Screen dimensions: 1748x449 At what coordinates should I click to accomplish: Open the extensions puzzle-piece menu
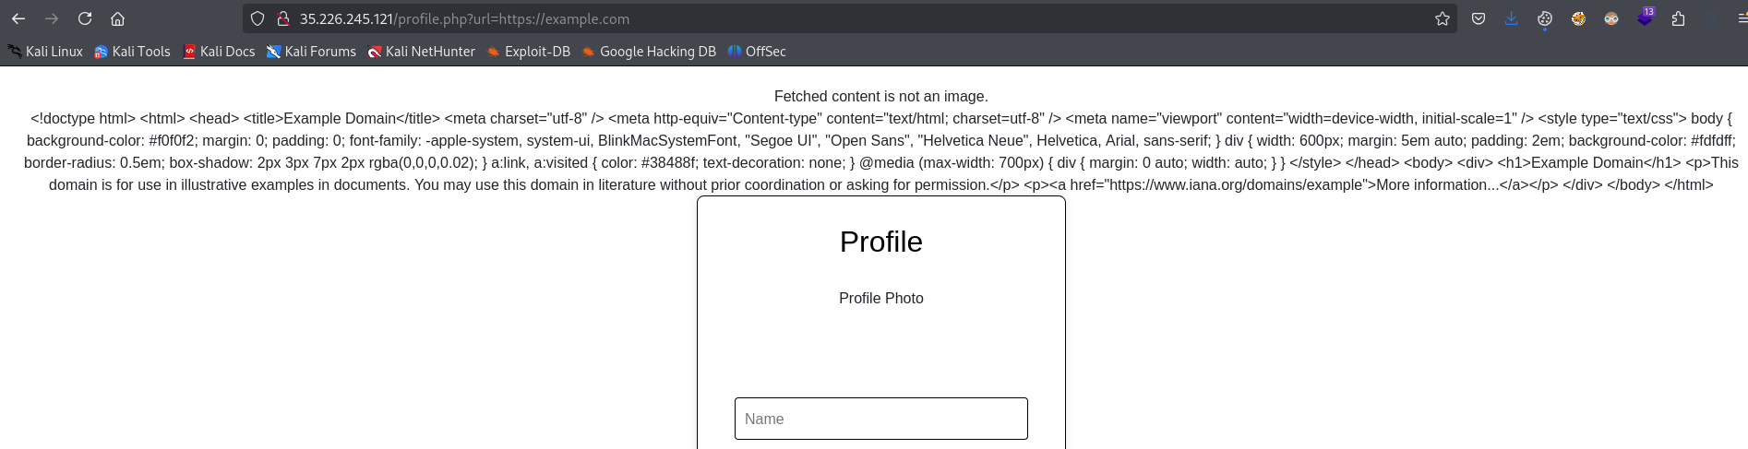click(x=1679, y=18)
